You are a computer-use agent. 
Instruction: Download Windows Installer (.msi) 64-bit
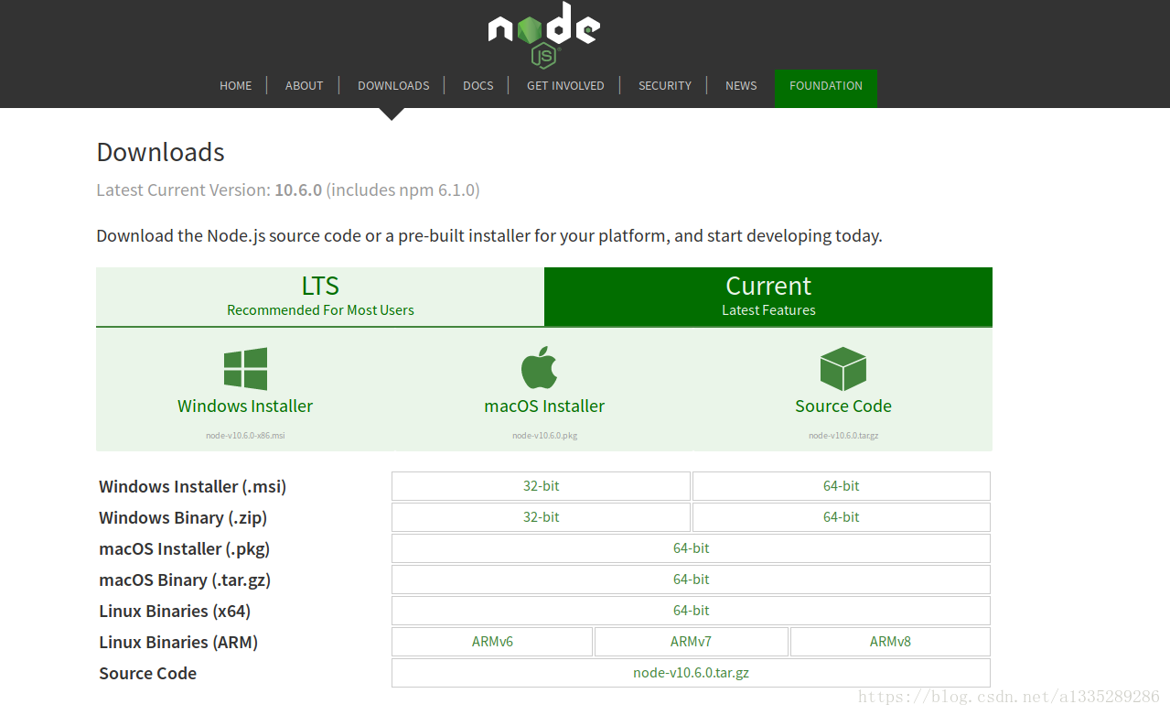tap(842, 486)
